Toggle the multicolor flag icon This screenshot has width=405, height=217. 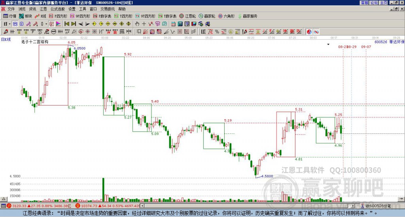pos(59,24)
